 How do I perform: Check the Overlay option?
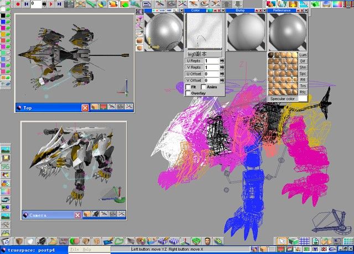point(188,93)
